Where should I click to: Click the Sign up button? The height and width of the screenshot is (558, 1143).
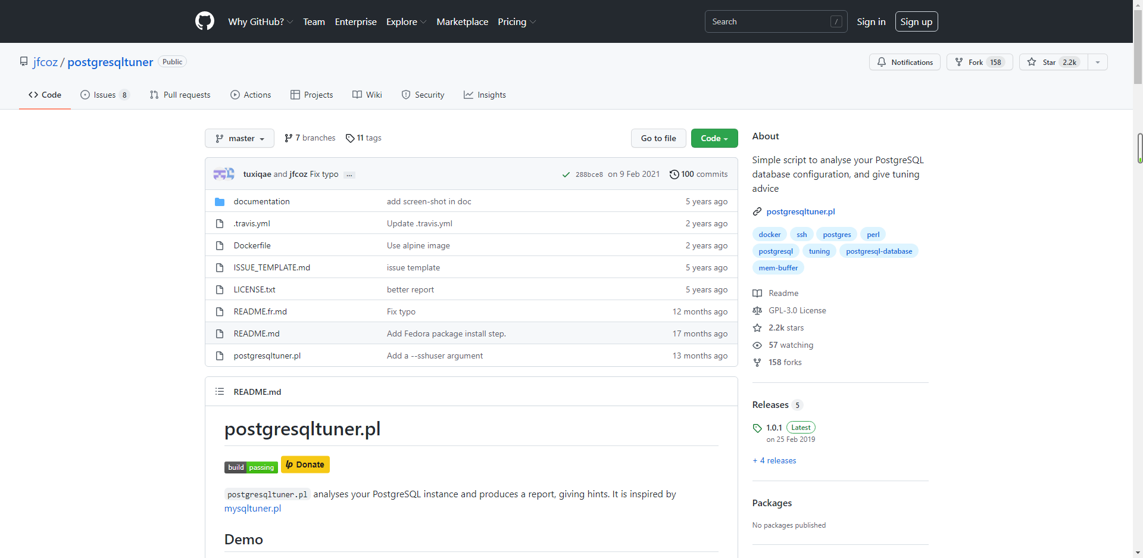click(x=916, y=21)
